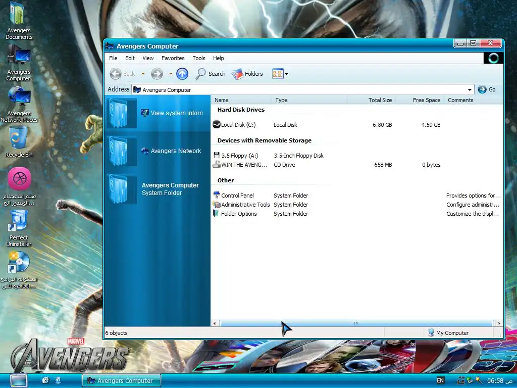Open the View menu
The height and width of the screenshot is (388, 517).
point(148,58)
